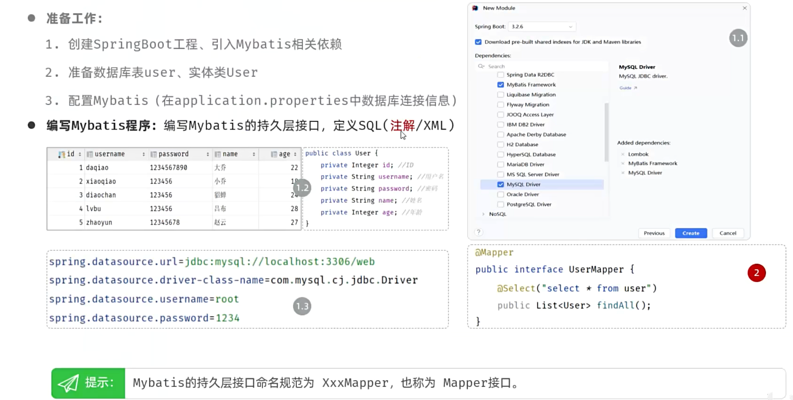Click the search magnifier icon in Dependencies
Viewport: 793px width, 400px height.
coord(481,66)
